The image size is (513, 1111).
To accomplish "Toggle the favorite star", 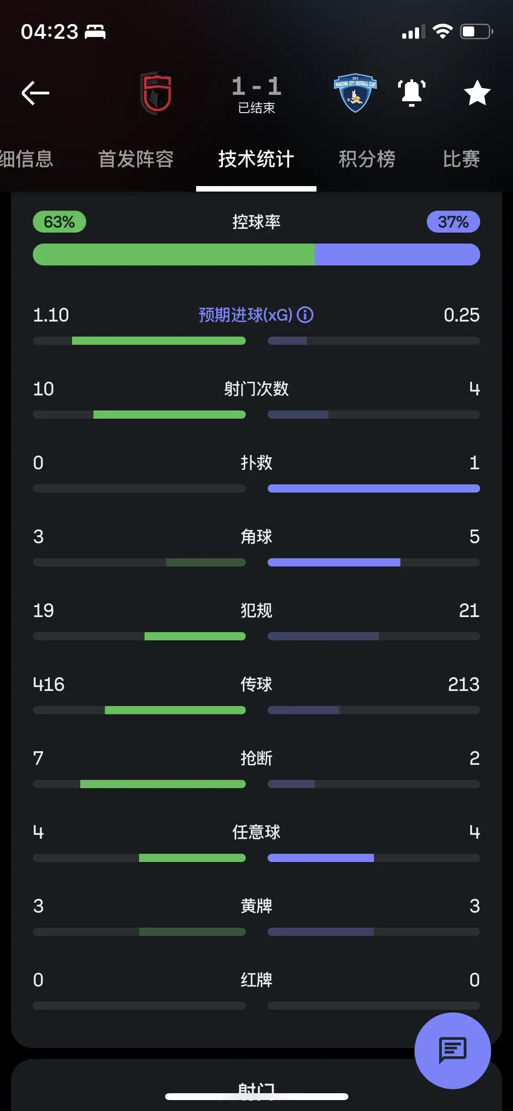I will click(477, 93).
